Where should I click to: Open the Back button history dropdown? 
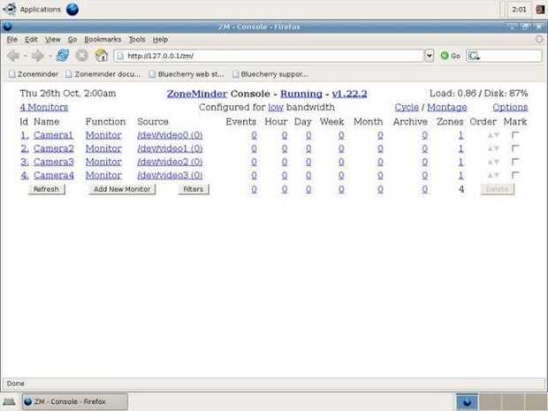pyautogui.click(x=25, y=56)
